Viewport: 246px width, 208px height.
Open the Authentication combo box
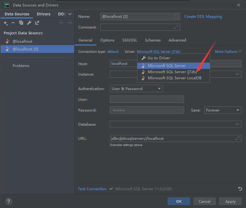pos(136,88)
